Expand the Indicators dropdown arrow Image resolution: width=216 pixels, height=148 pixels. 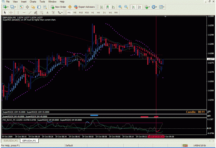(149, 7)
